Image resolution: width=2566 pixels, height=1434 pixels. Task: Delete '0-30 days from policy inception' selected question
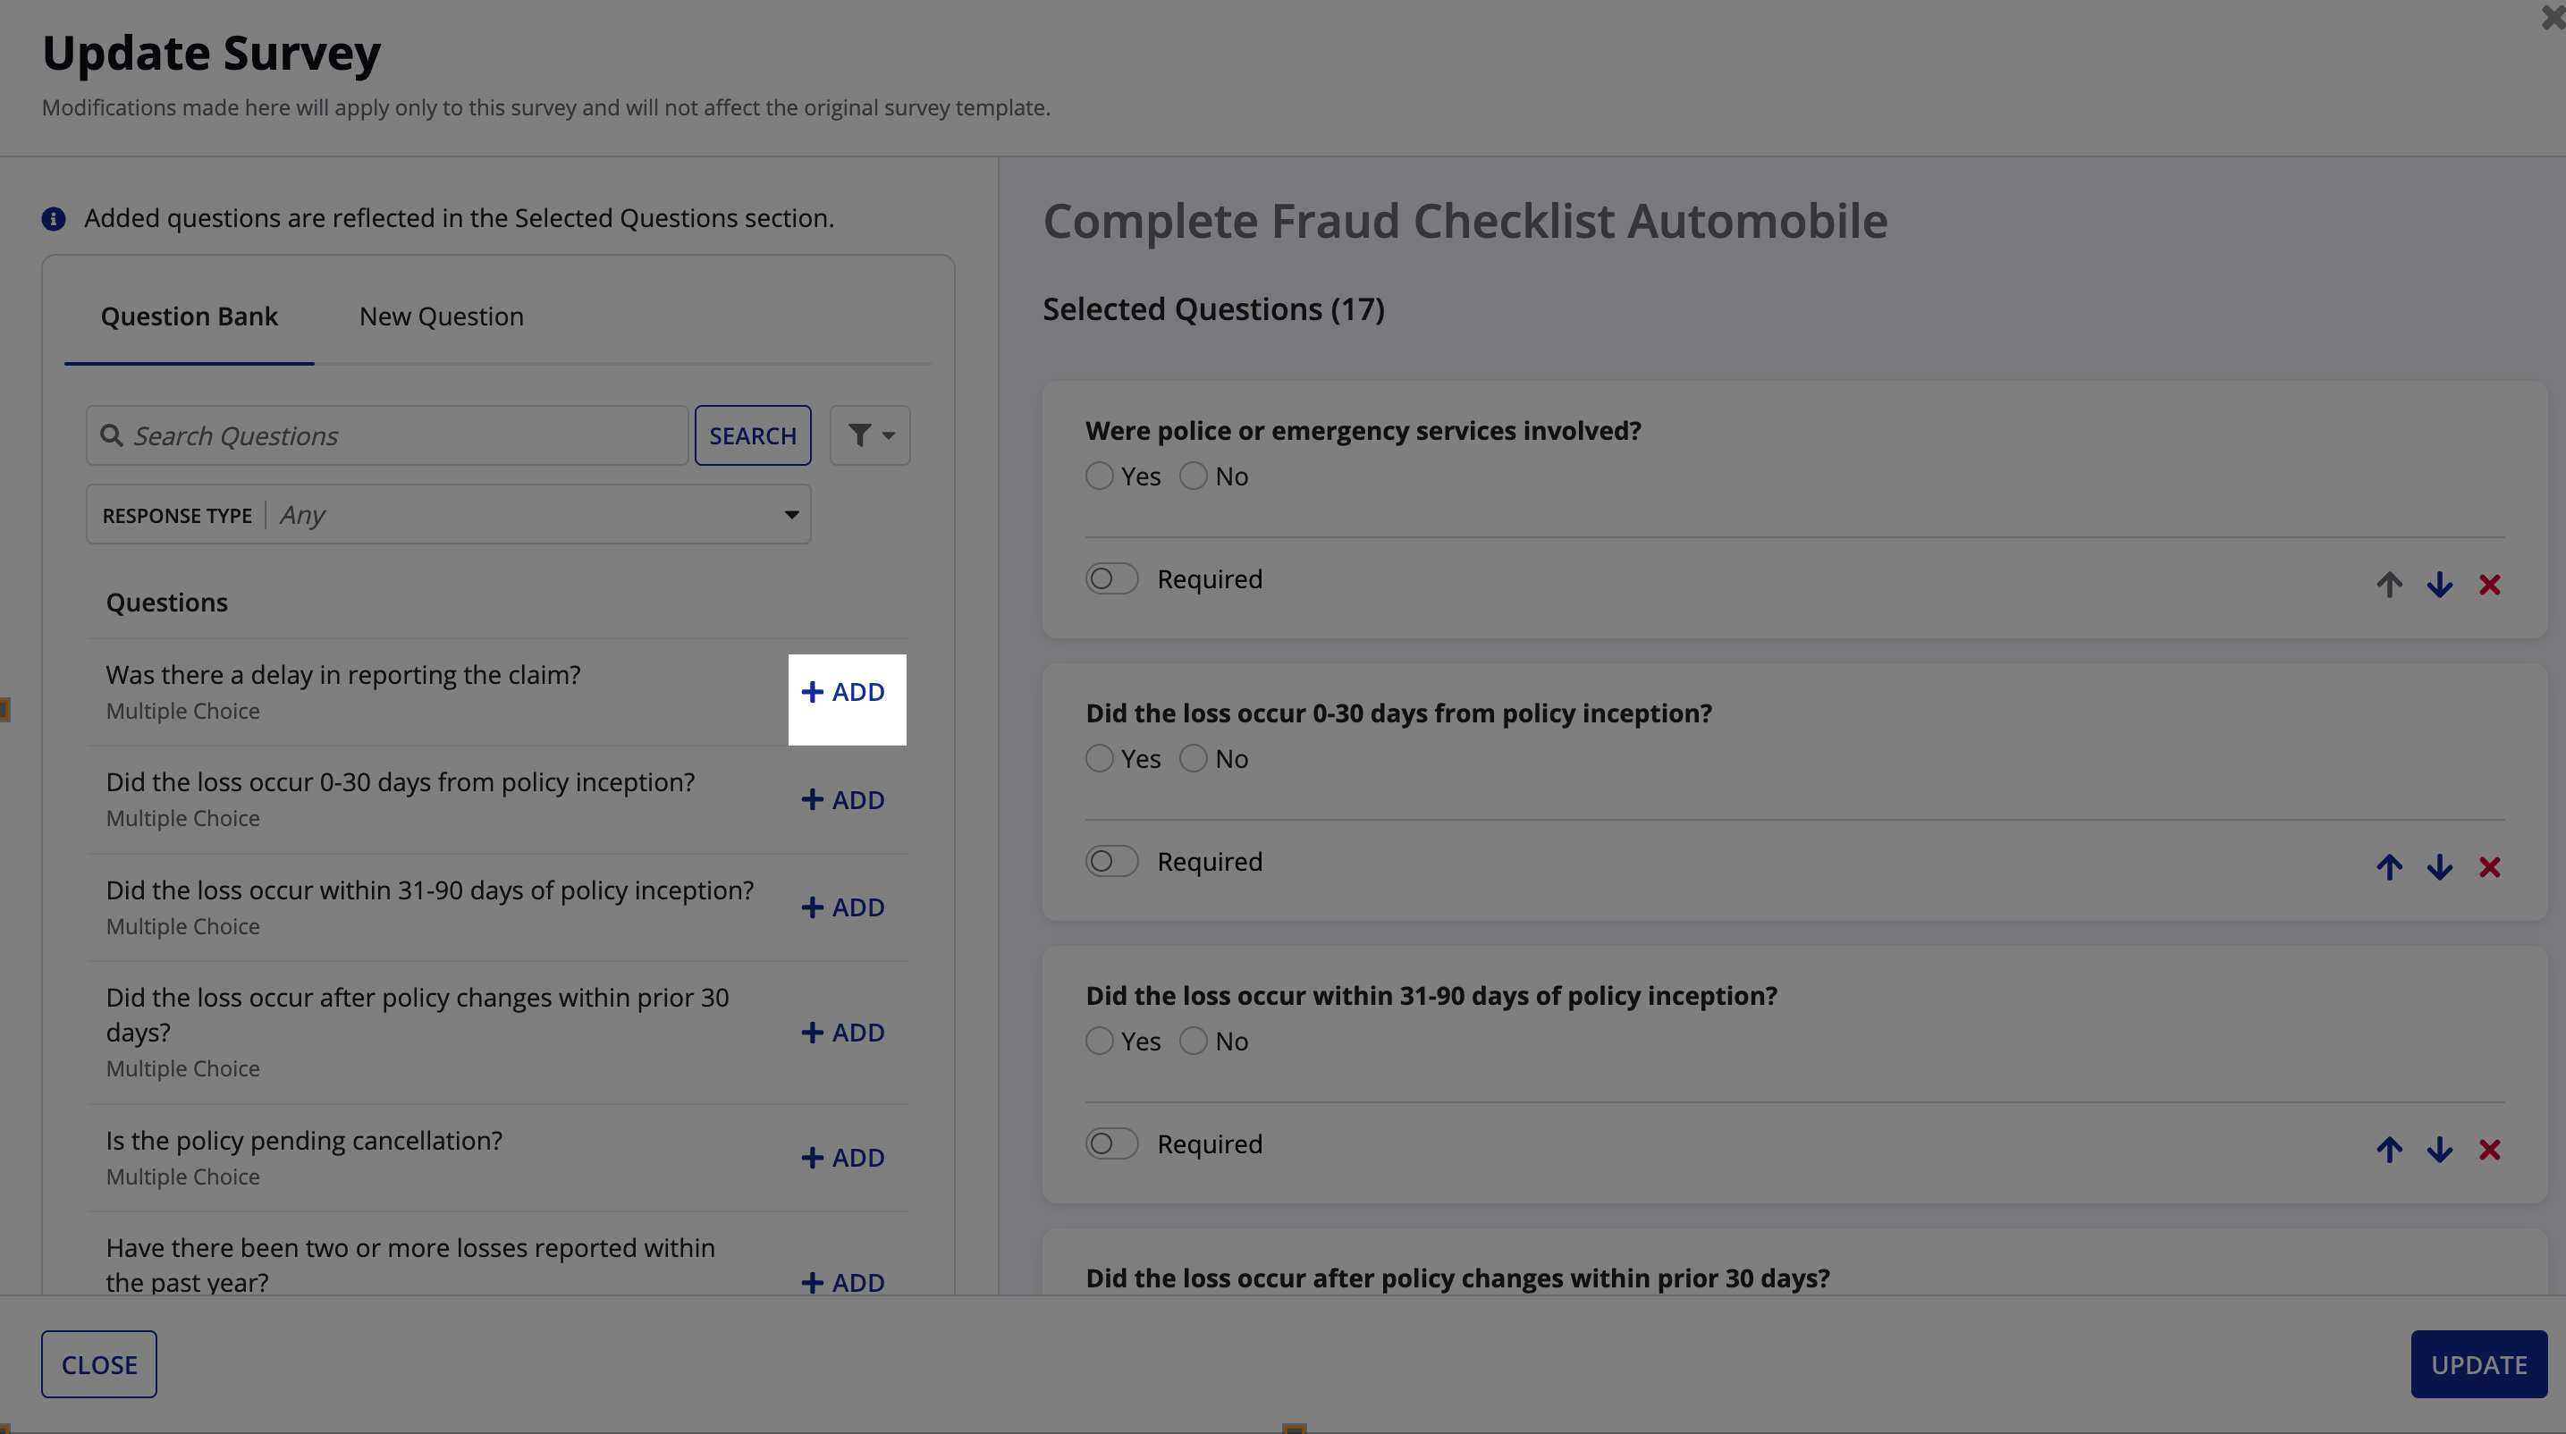[x=2489, y=867]
